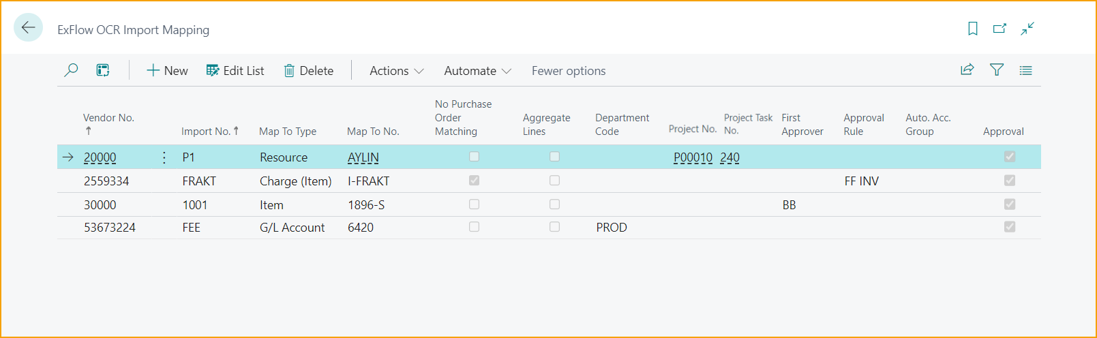Click the share icon in the toolbar

coord(967,70)
